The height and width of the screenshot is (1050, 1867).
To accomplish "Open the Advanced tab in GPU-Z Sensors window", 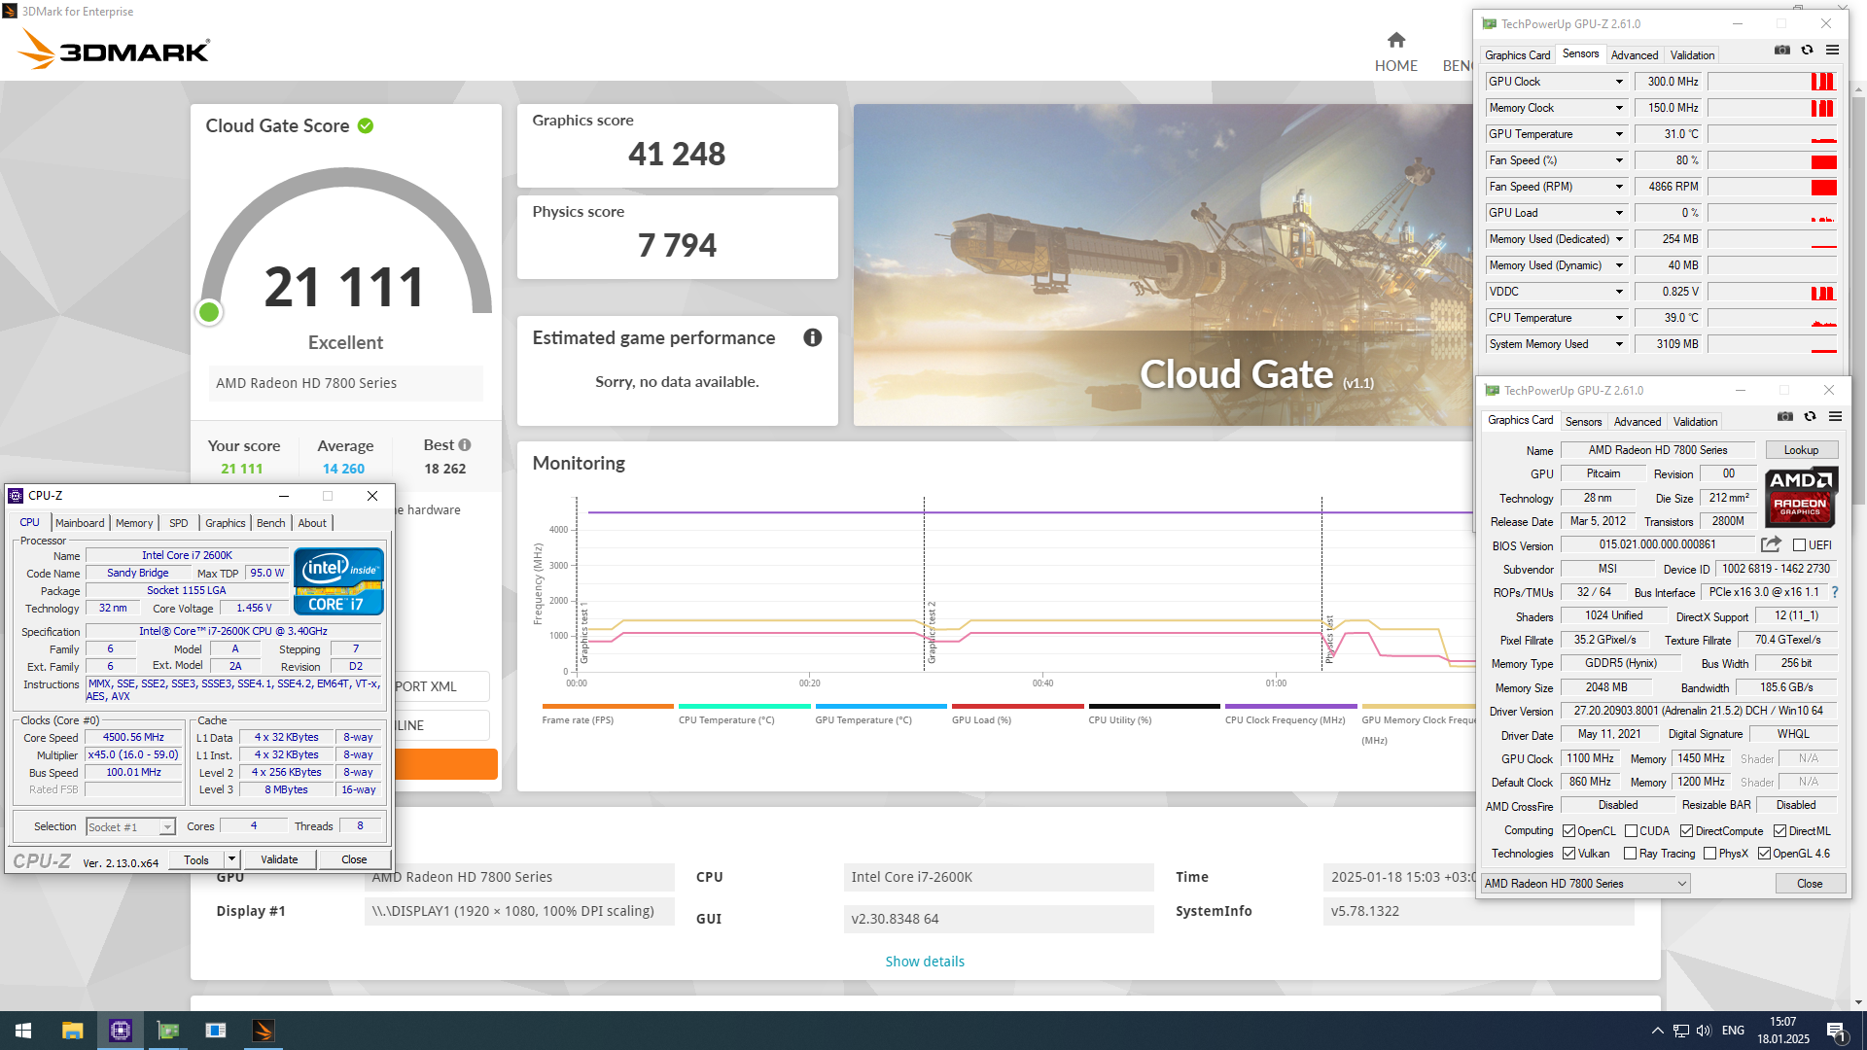I will coord(1635,55).
